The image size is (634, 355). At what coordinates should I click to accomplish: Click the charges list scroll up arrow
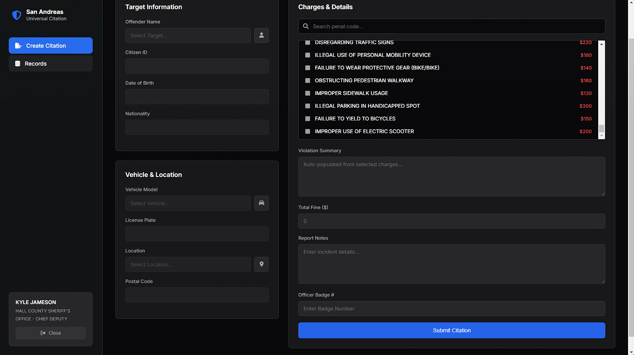coord(601,44)
